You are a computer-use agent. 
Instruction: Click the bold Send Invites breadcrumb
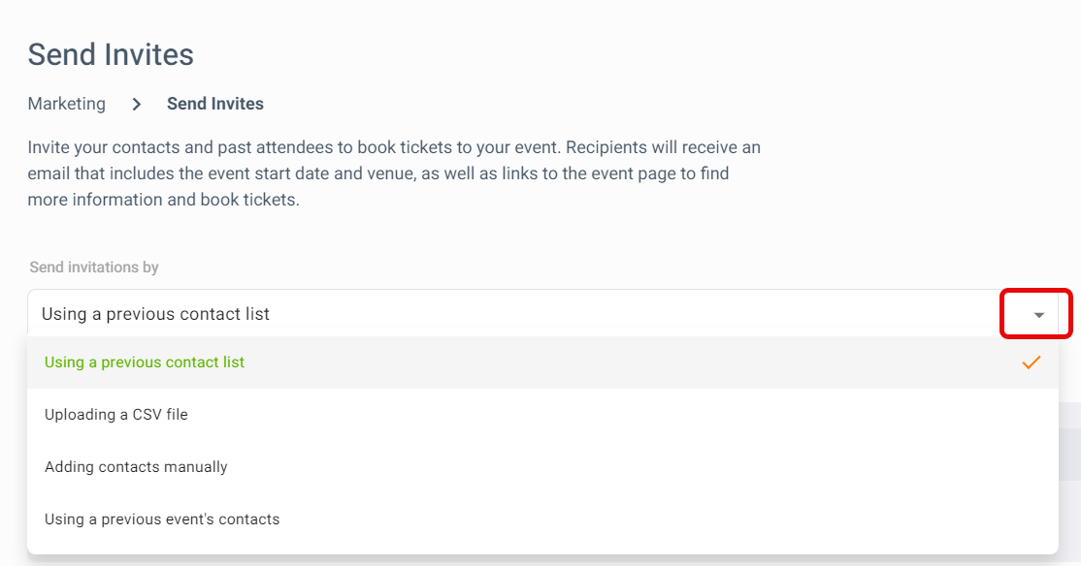215,104
